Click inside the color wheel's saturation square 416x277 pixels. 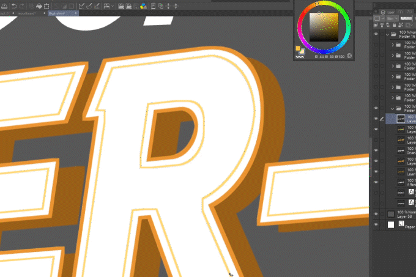pos(323,28)
